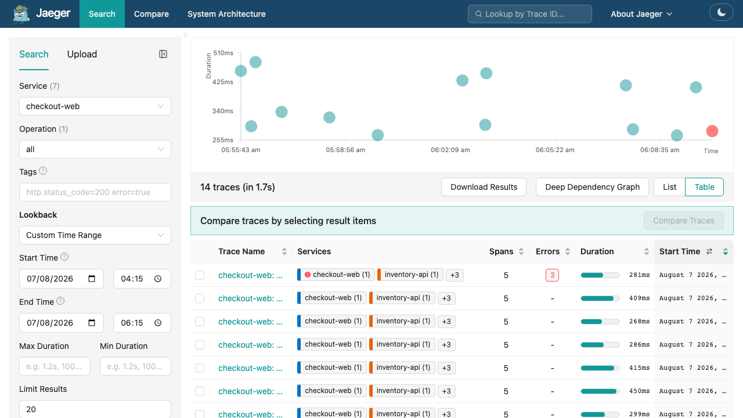This screenshot has width=743, height=418.
Task: Click the Limit Results field showing 20
Action: click(95, 409)
